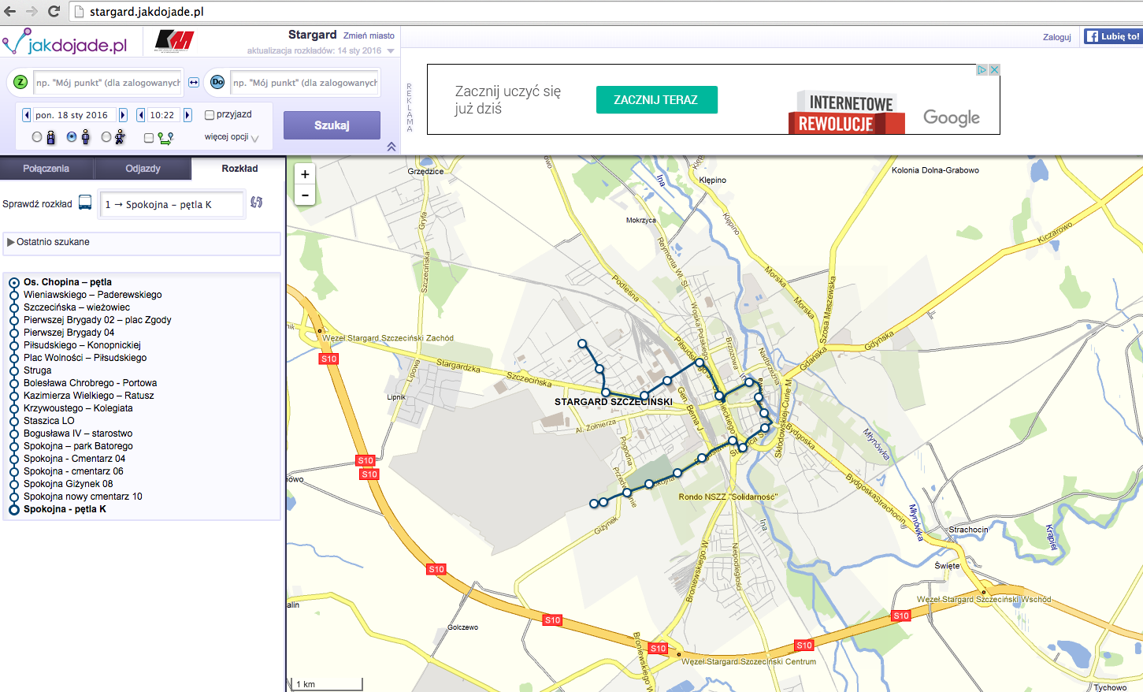Switch to the Połączenia tab

pos(46,169)
